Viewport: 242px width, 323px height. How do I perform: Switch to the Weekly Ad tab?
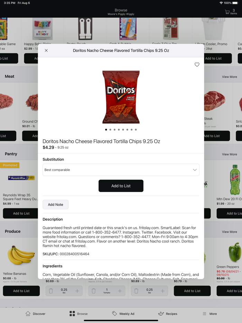point(123,314)
